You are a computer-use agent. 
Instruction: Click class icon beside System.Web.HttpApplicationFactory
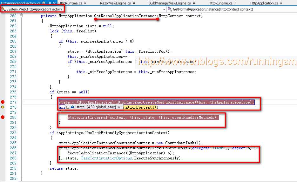(3, 9)
